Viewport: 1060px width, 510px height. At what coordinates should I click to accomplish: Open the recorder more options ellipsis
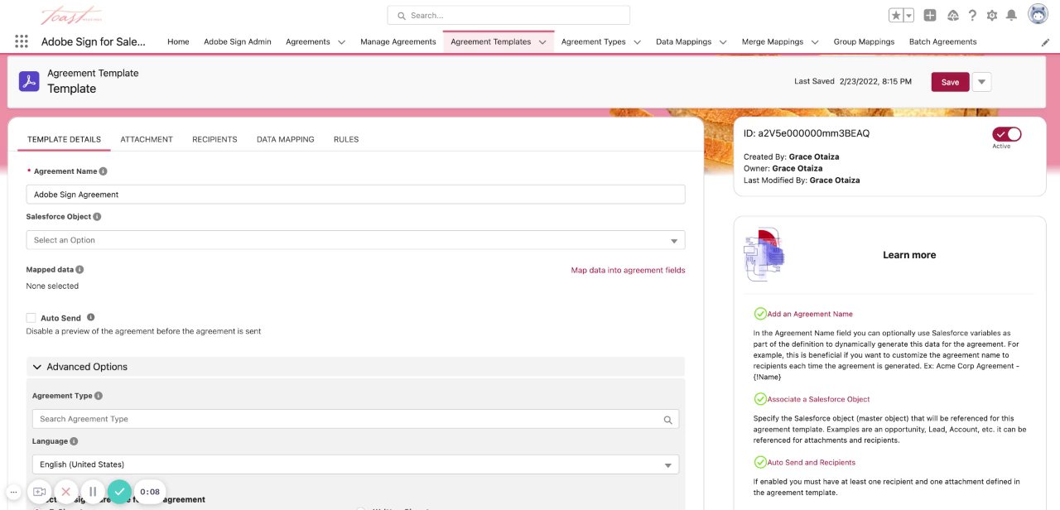tap(13, 492)
